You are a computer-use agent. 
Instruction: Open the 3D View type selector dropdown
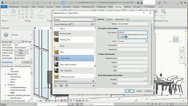pos(31,35)
